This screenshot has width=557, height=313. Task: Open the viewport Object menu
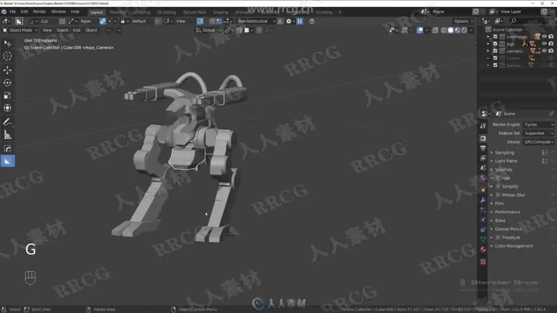pos(91,30)
